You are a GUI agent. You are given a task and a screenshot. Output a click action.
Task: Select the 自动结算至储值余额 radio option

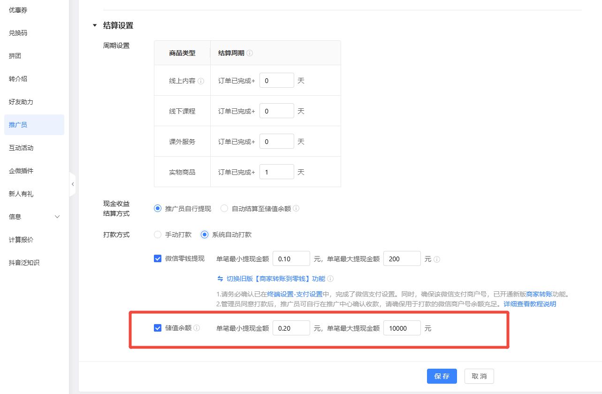pyautogui.click(x=224, y=209)
